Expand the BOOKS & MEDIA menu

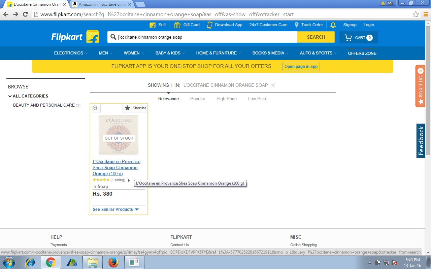(x=270, y=53)
